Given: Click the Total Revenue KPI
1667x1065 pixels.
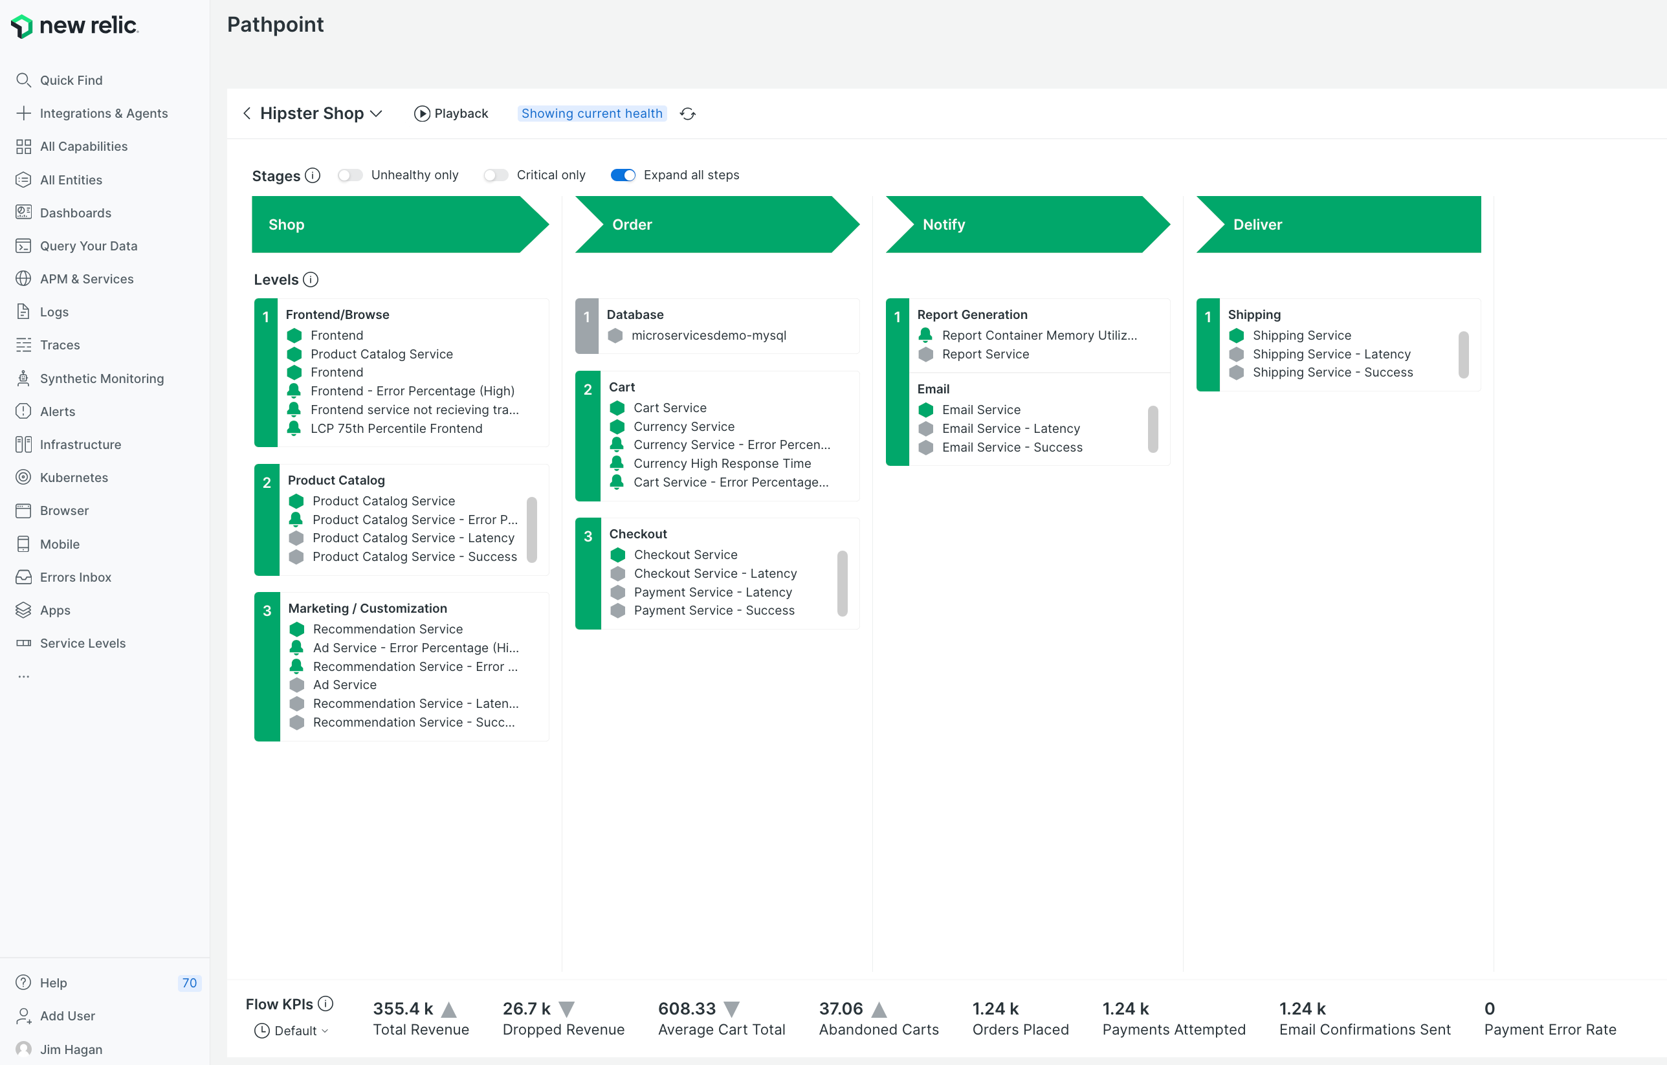Looking at the screenshot, I should [x=421, y=1018].
